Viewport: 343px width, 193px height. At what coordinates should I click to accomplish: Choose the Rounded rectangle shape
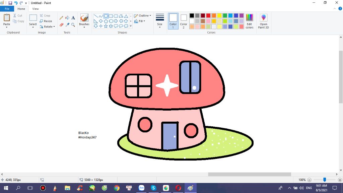pos(116,16)
